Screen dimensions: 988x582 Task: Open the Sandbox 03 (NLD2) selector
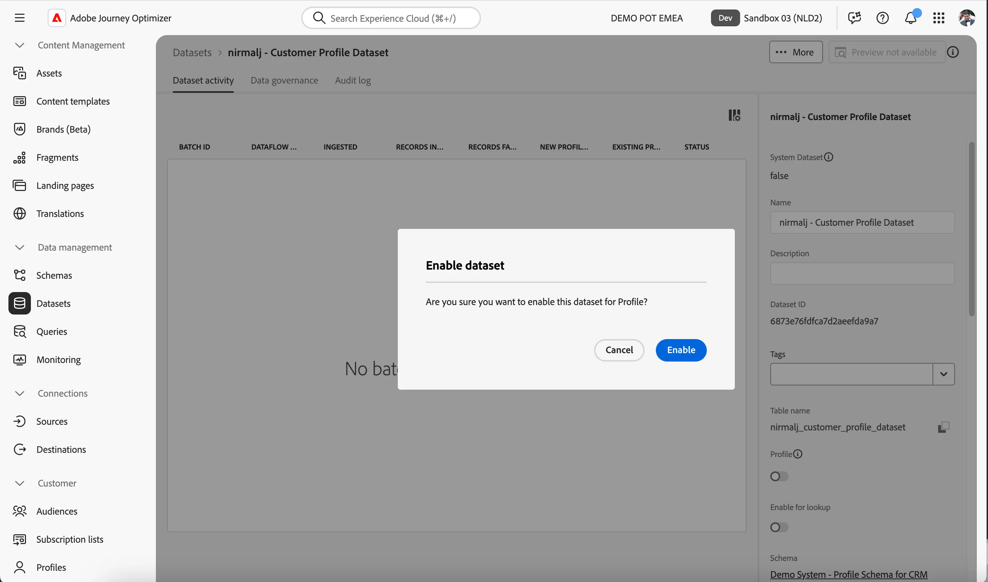pos(767,18)
